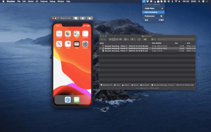Click the simulator Home button toolbar icon
The width and height of the screenshot is (211, 132).
tap(76, 18)
